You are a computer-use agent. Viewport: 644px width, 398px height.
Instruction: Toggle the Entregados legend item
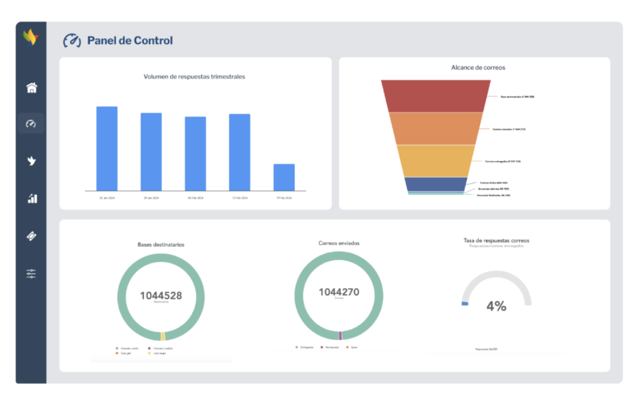coord(306,348)
